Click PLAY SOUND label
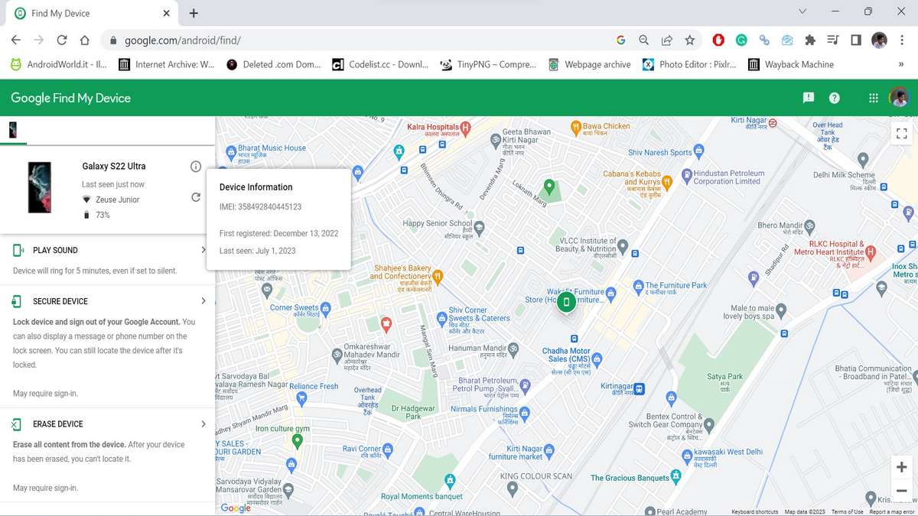This screenshot has width=918, height=516. [55, 250]
